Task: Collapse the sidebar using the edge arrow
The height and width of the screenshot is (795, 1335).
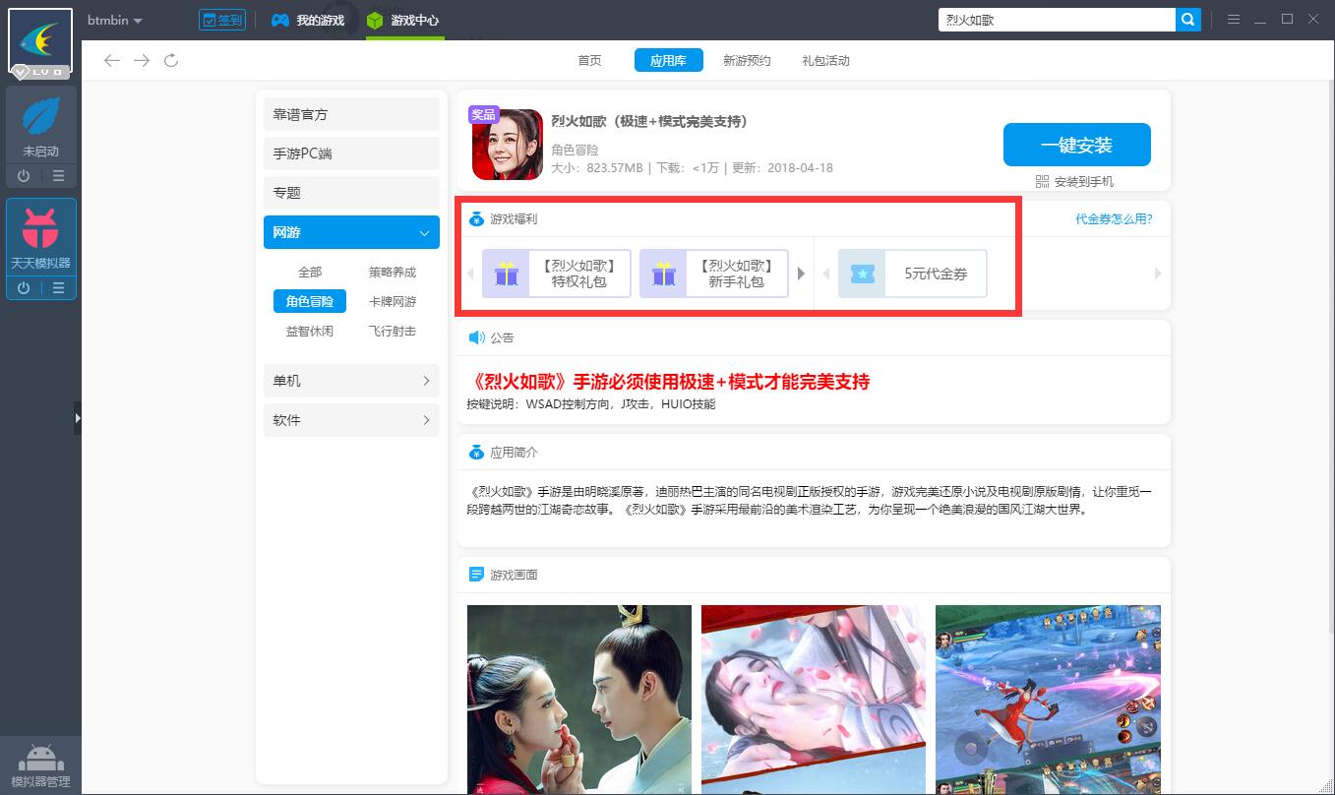Action: coord(78,418)
